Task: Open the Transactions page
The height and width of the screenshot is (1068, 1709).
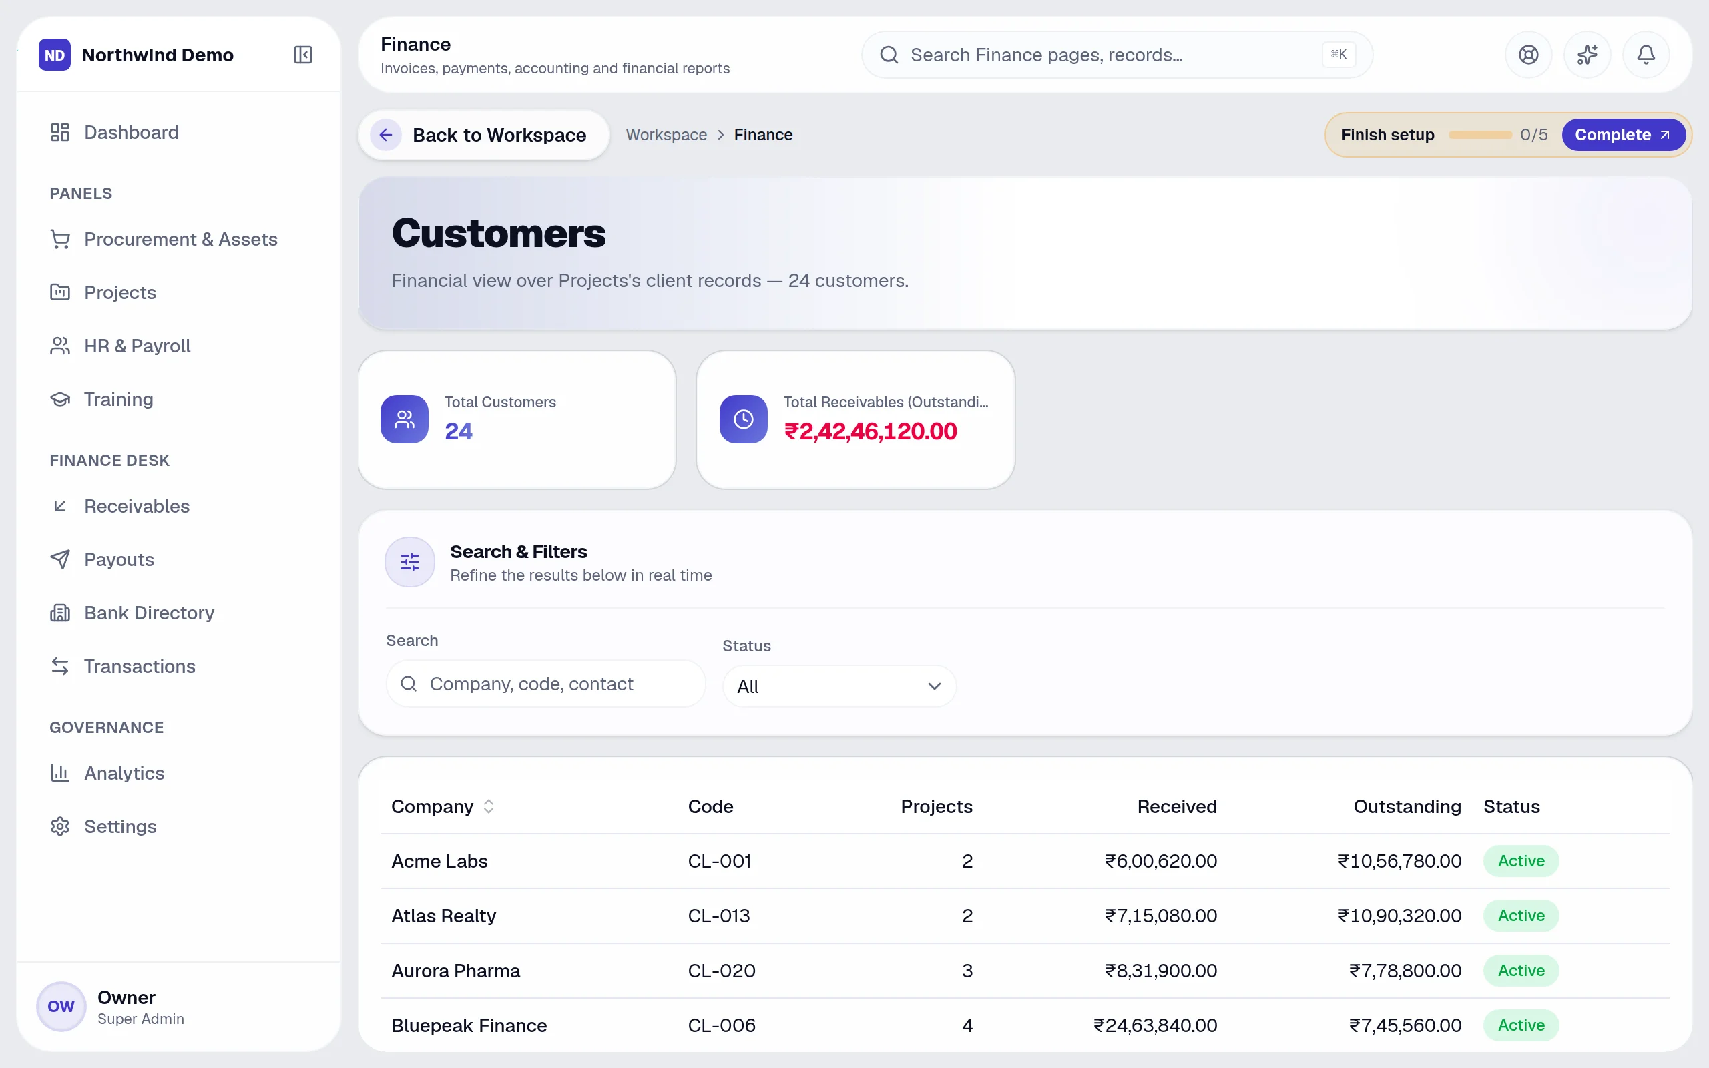Action: 179,666
